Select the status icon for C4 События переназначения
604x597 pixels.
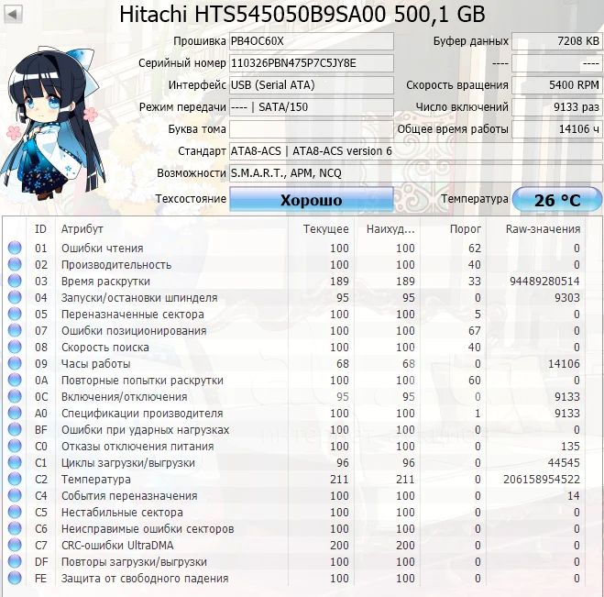click(15, 495)
